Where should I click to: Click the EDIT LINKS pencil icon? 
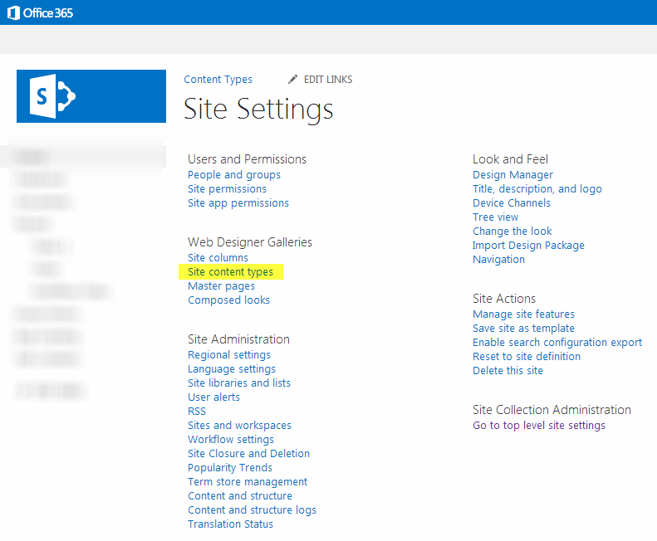click(292, 80)
